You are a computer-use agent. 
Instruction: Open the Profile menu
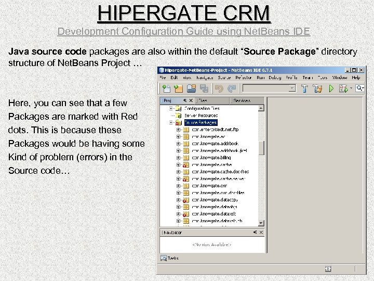(x=291, y=78)
